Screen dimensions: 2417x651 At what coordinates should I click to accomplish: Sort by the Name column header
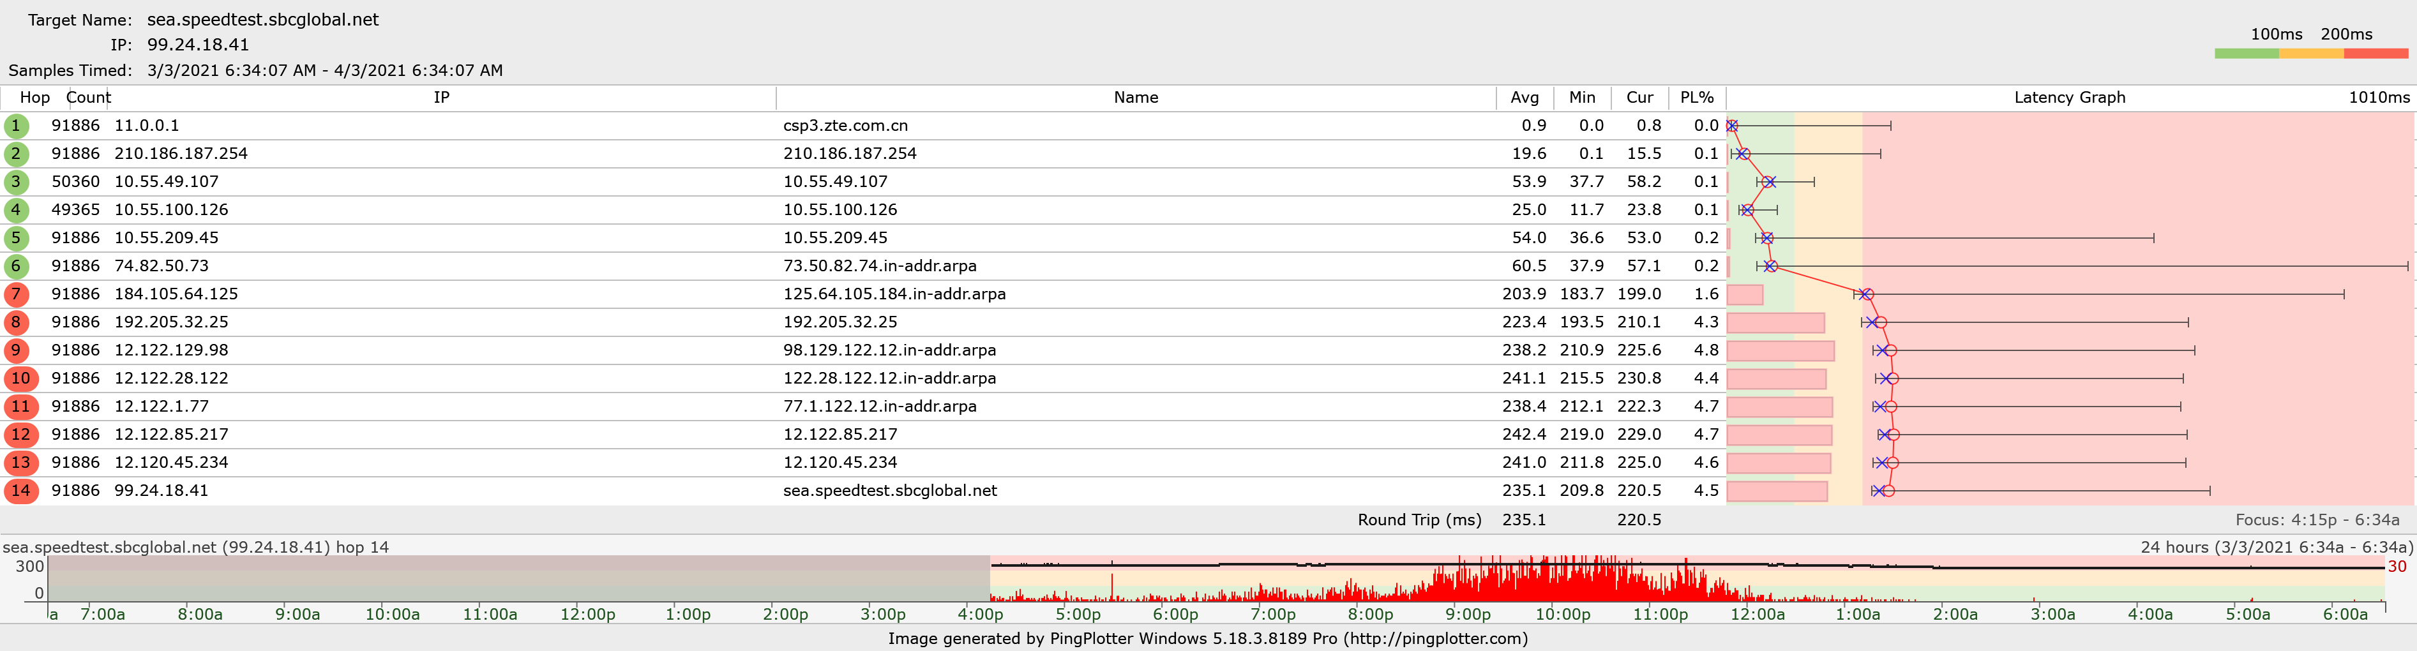[1135, 98]
